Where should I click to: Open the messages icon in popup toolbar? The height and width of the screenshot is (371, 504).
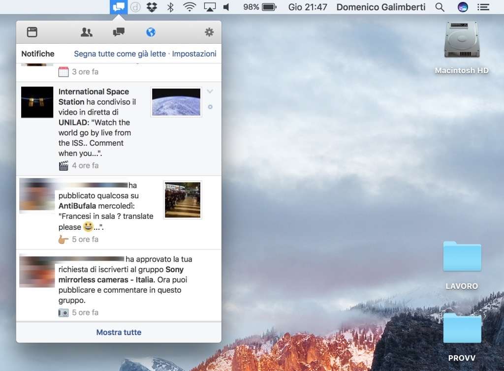point(119,32)
